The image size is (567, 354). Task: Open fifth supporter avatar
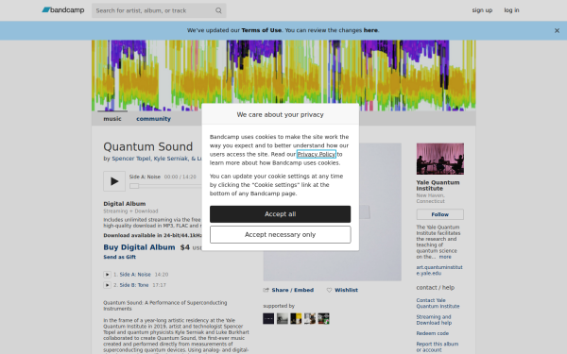tap(323, 319)
